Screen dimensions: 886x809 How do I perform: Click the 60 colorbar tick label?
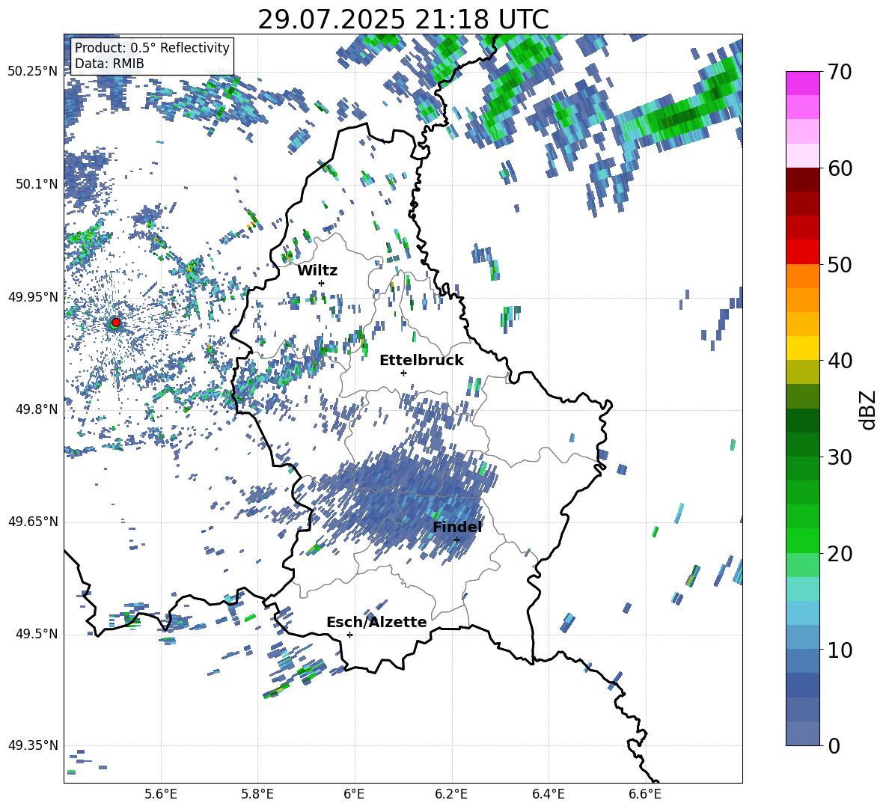[840, 168]
